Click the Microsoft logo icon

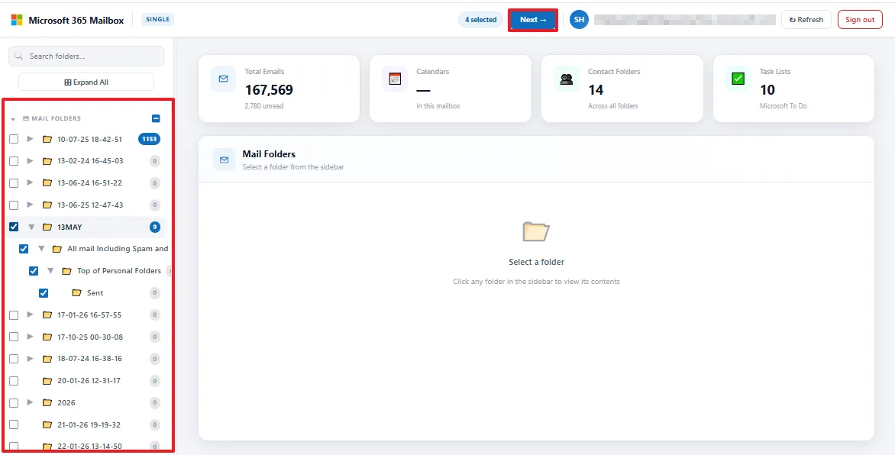17,20
